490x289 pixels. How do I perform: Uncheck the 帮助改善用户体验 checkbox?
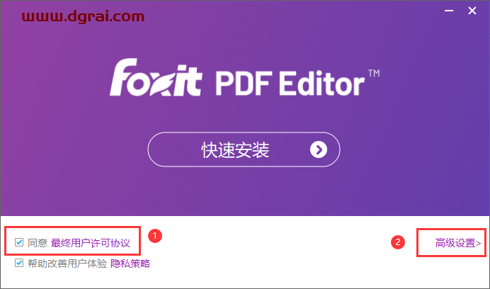pyautogui.click(x=19, y=263)
